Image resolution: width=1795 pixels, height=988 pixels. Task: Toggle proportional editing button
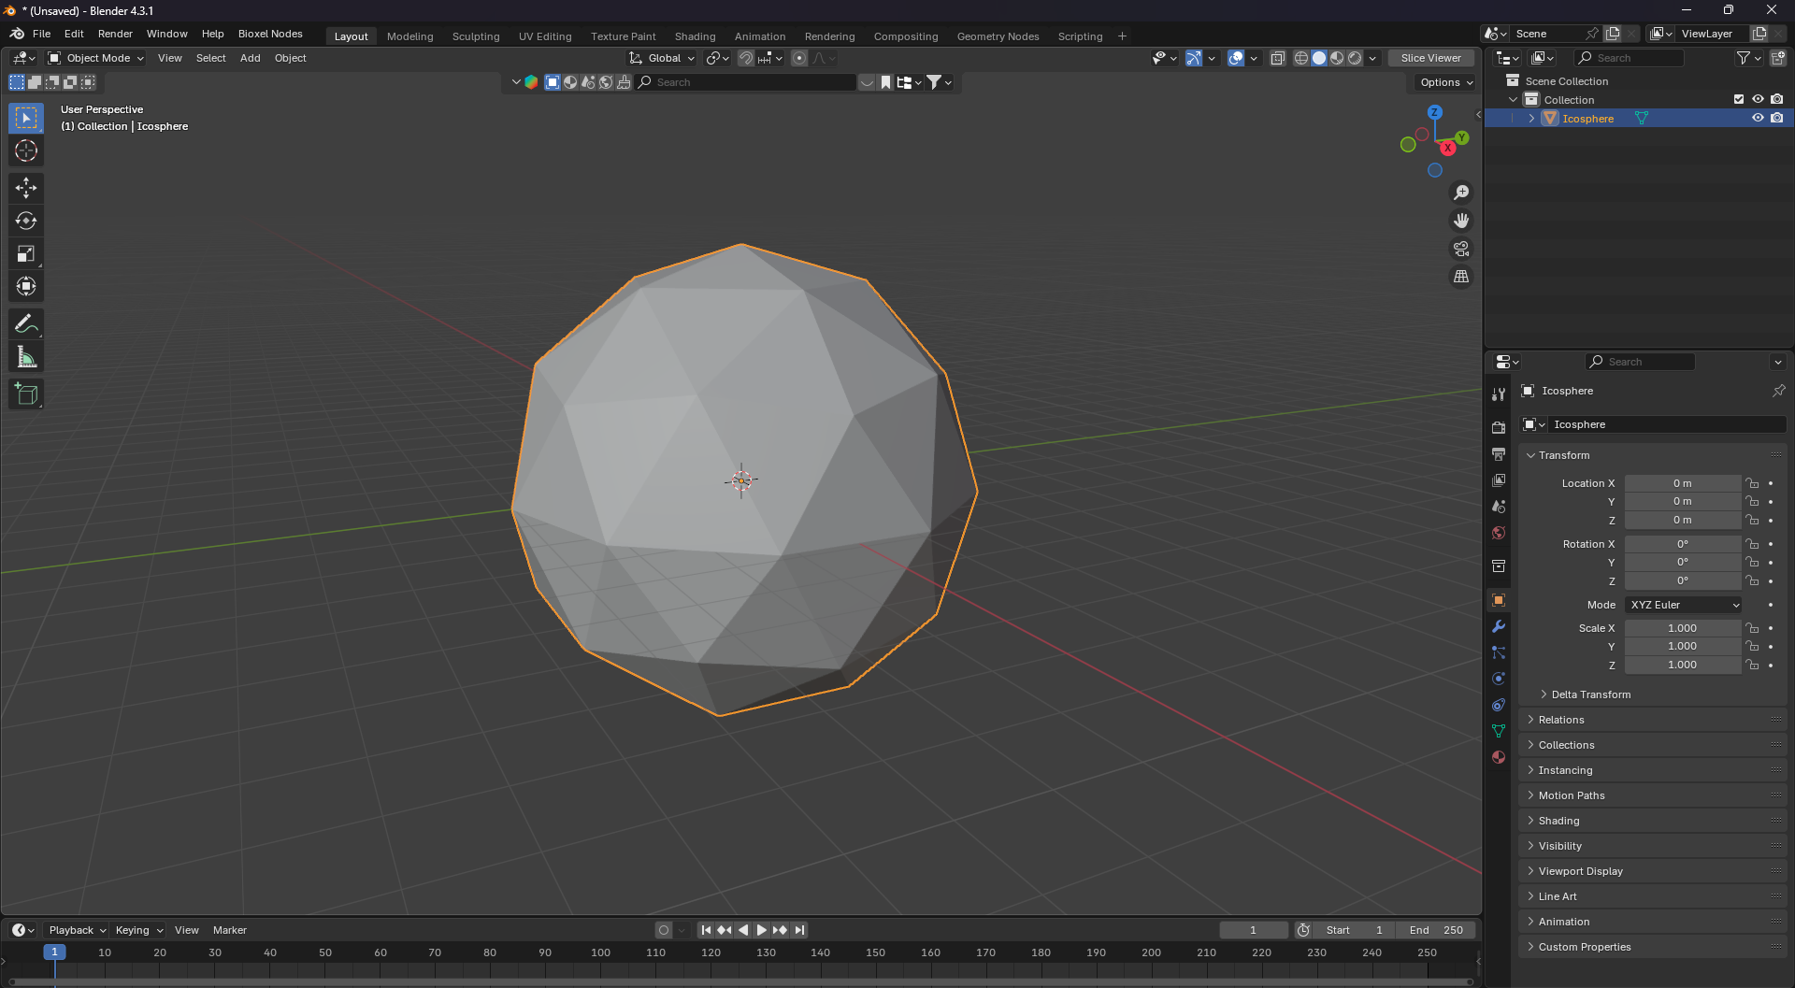[799, 58]
